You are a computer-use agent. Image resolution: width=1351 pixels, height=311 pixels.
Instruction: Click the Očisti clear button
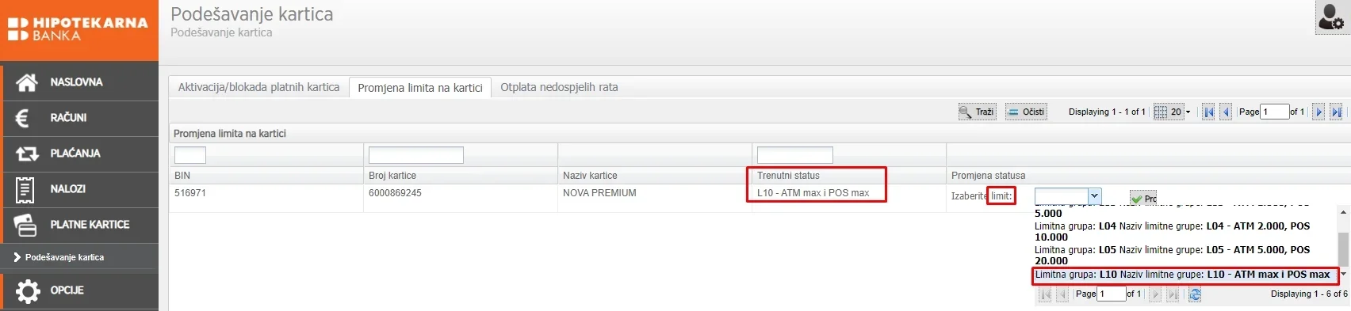[x=1026, y=112]
